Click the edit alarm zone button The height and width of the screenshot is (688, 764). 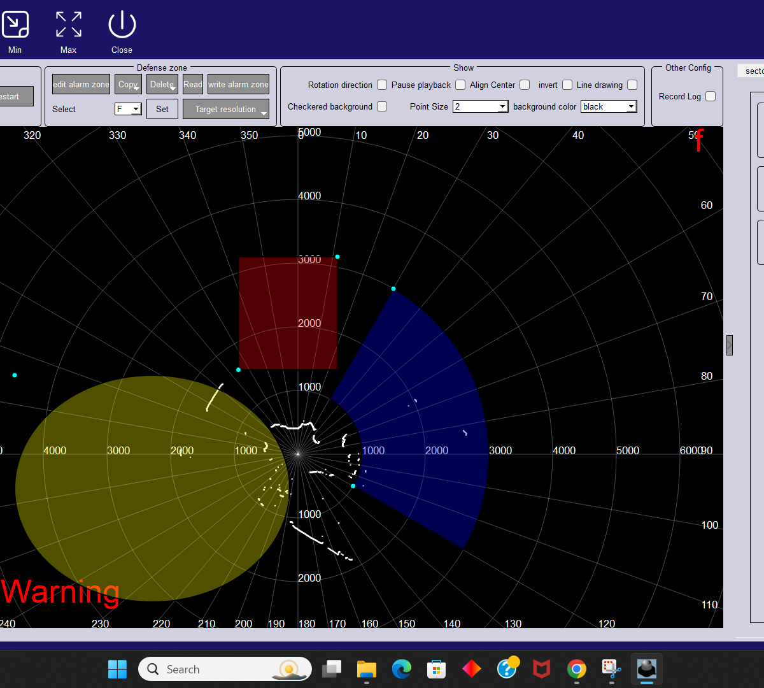pyautogui.click(x=81, y=84)
